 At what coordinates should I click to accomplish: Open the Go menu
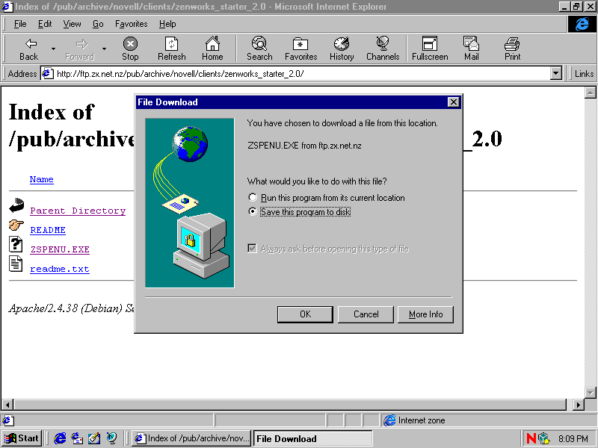[98, 24]
